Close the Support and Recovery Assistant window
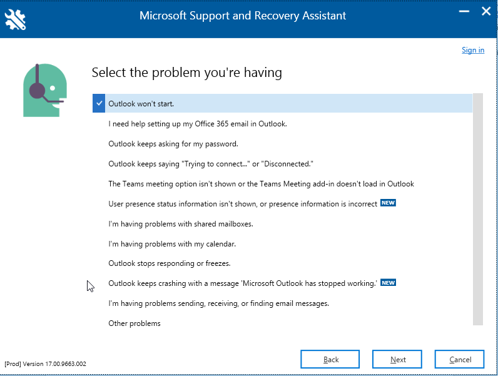 coord(486,11)
